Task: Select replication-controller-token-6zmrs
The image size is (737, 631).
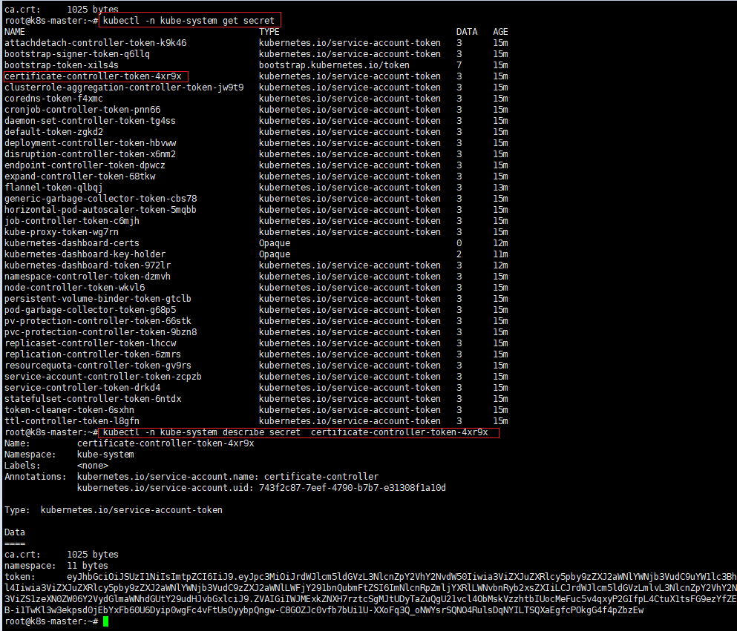Action: 93,354
